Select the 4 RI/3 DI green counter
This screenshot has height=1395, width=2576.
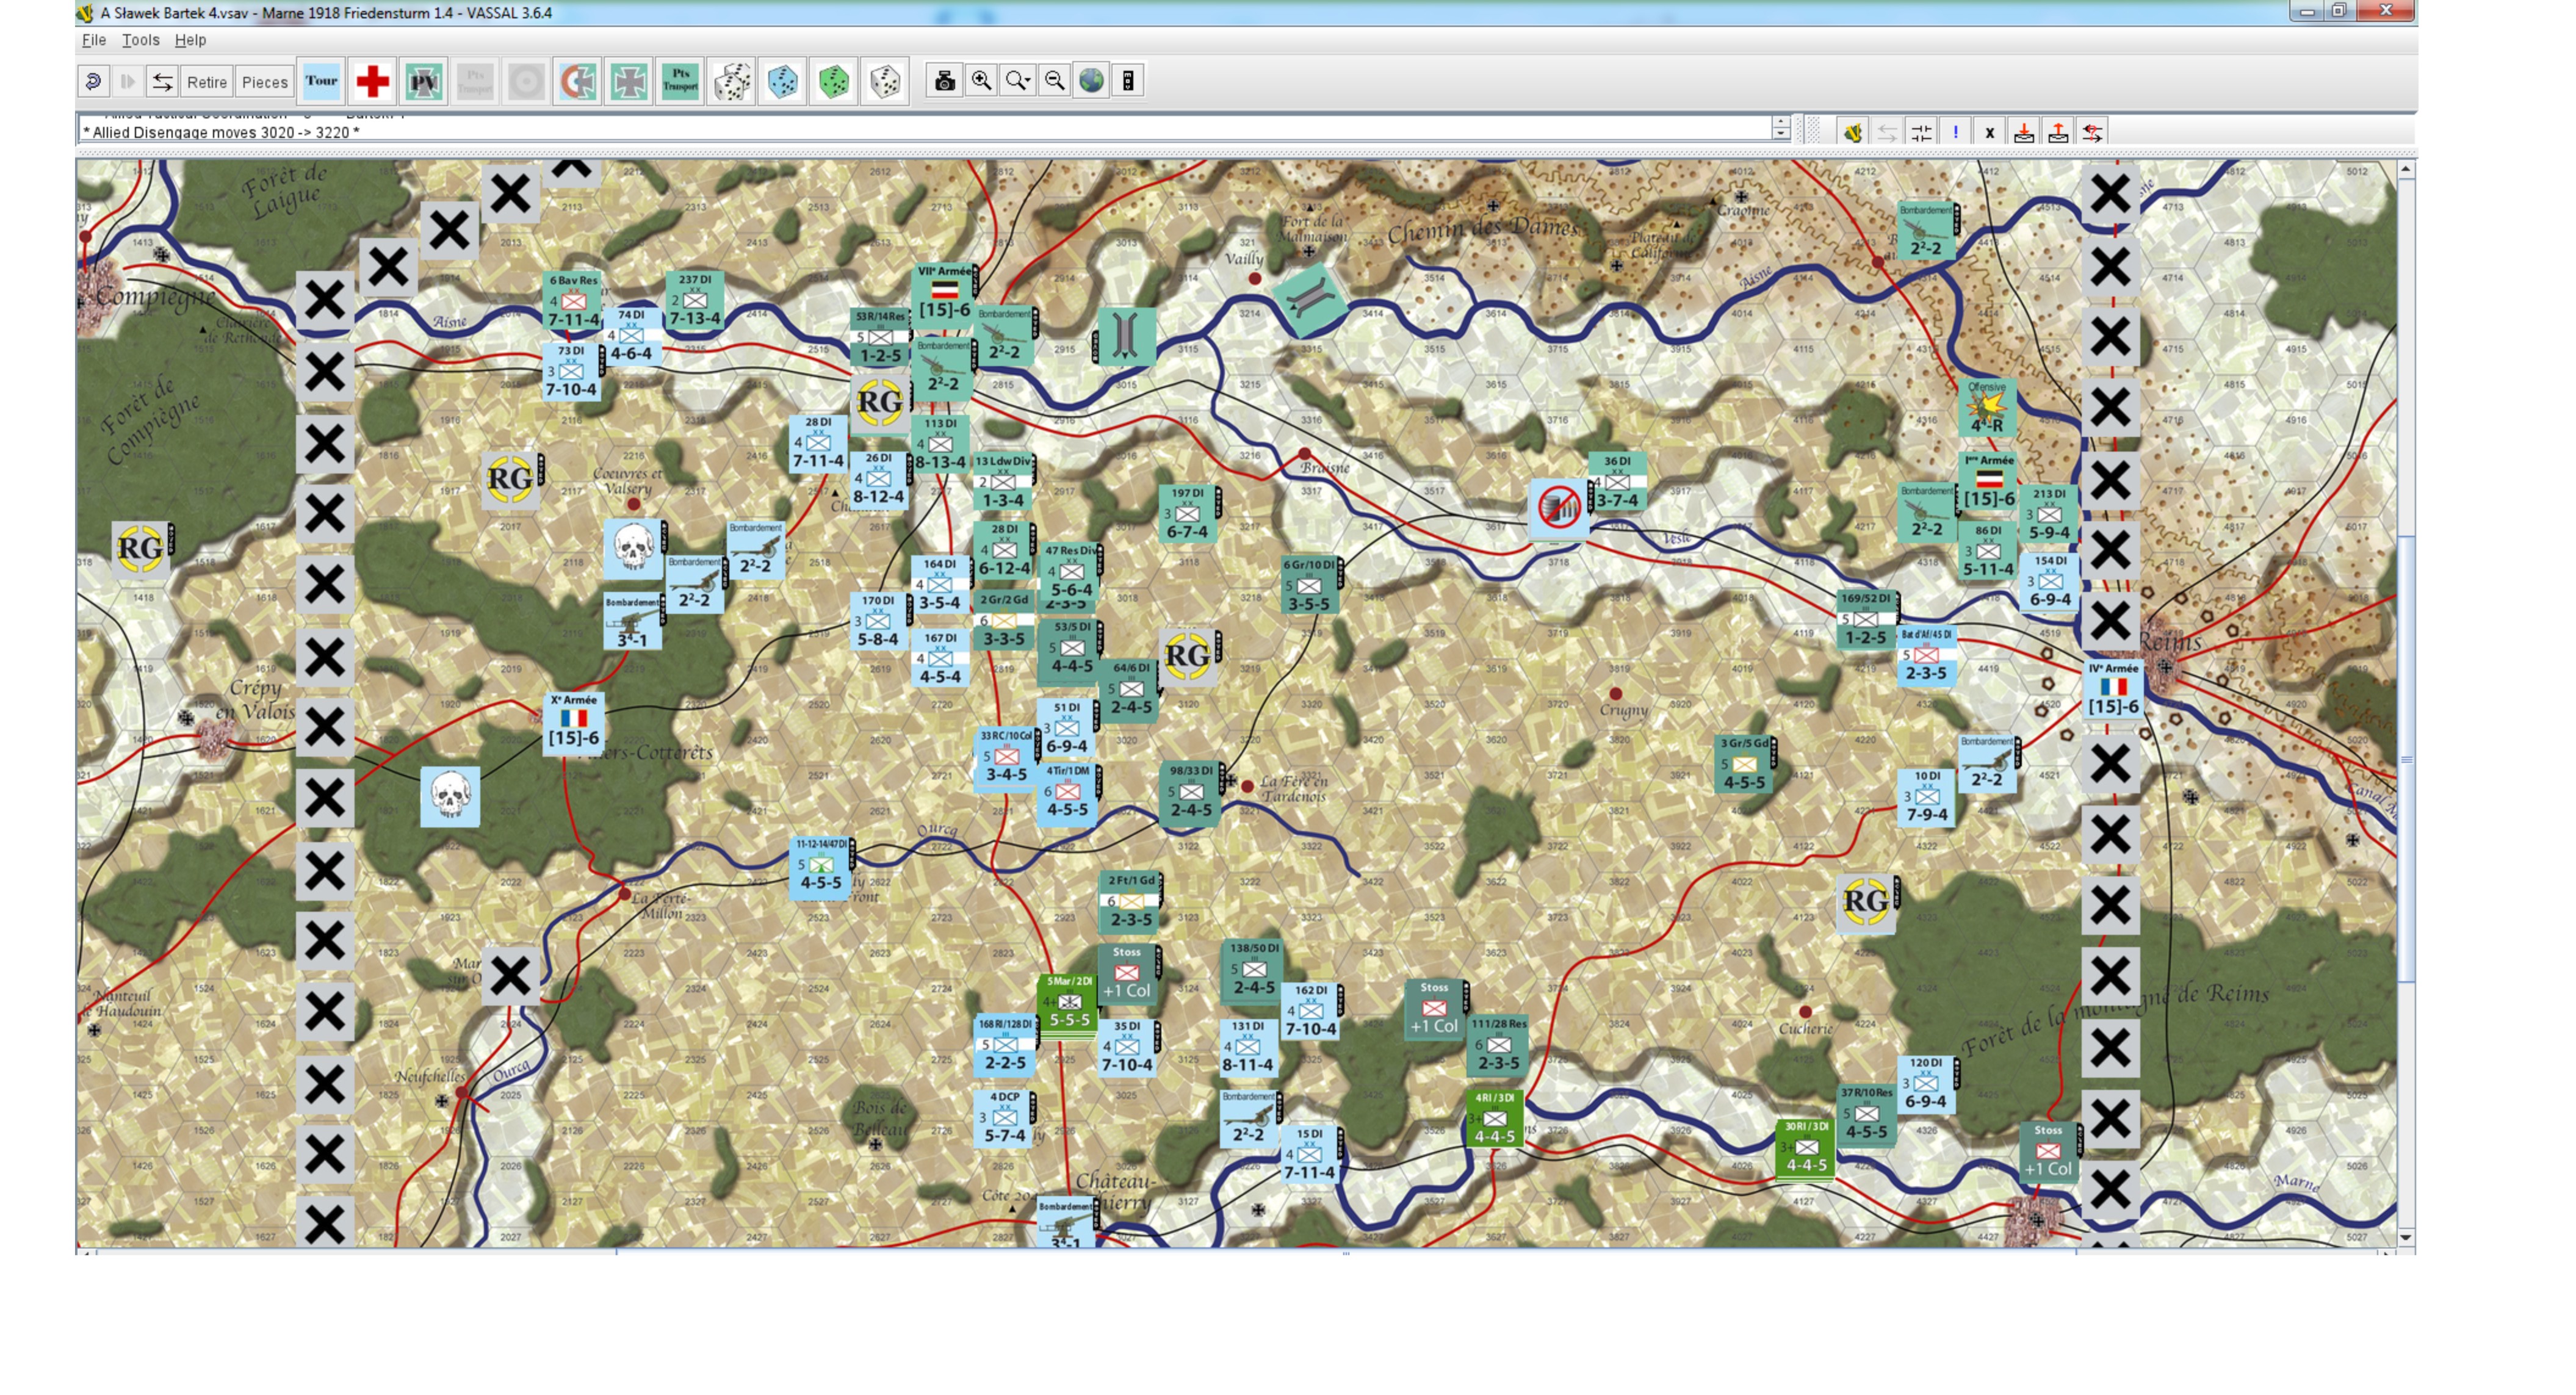click(x=1495, y=1119)
